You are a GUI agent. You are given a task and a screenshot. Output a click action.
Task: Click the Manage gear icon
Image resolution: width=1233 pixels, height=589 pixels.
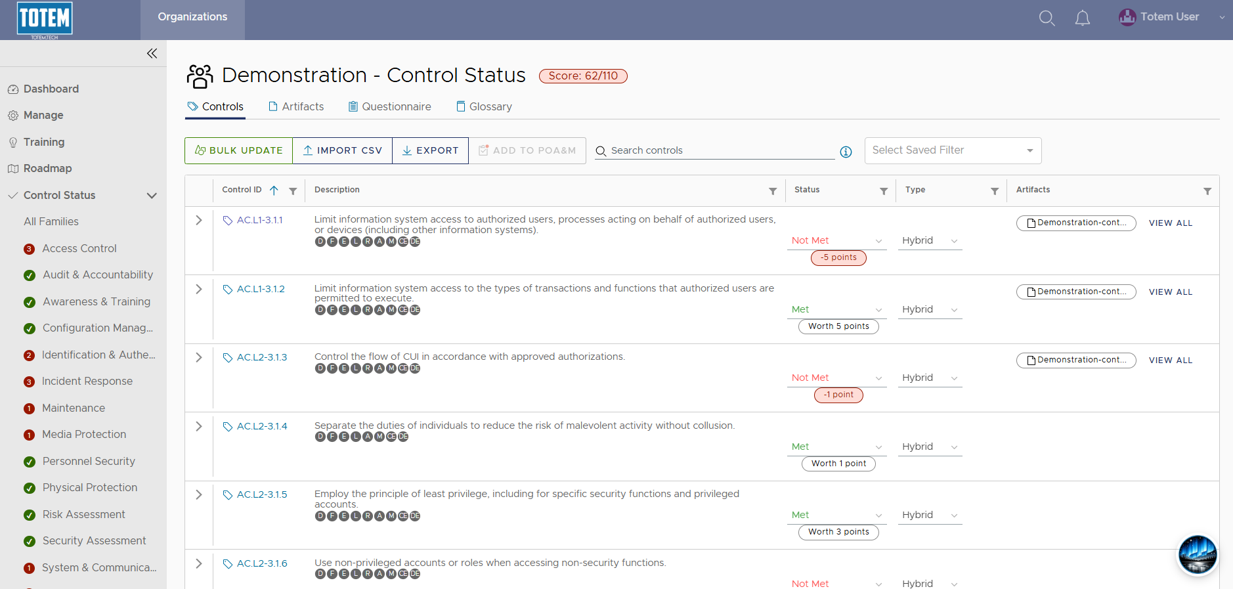pos(13,116)
